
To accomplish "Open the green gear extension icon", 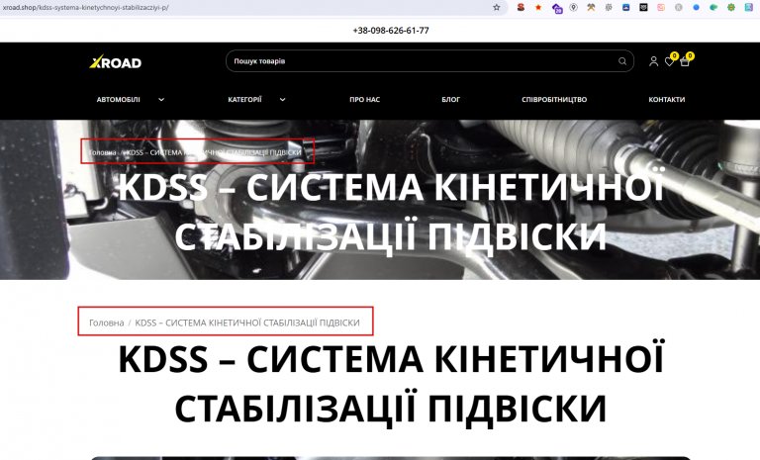I will 731,7.
